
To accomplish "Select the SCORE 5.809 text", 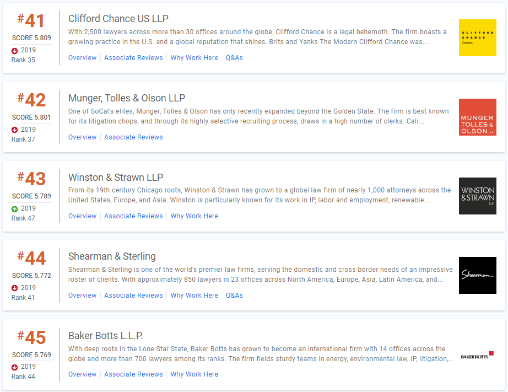I will pyautogui.click(x=31, y=38).
